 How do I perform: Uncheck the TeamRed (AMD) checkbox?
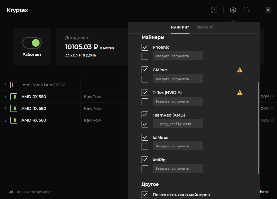[145, 115]
